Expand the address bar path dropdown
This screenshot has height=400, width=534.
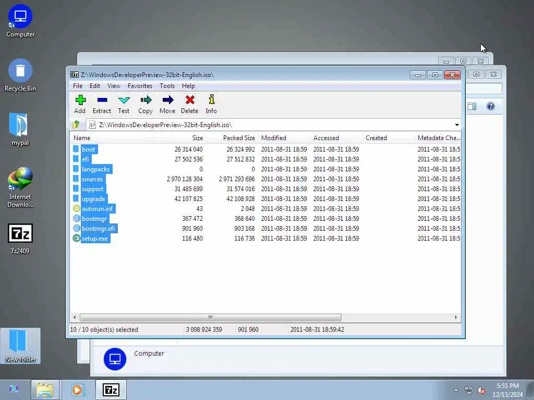(x=457, y=125)
